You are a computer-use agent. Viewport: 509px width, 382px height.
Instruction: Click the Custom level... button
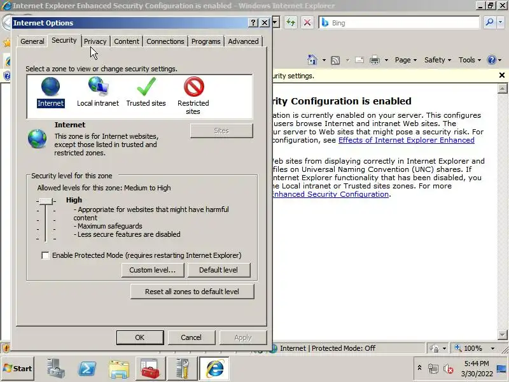coord(153,270)
